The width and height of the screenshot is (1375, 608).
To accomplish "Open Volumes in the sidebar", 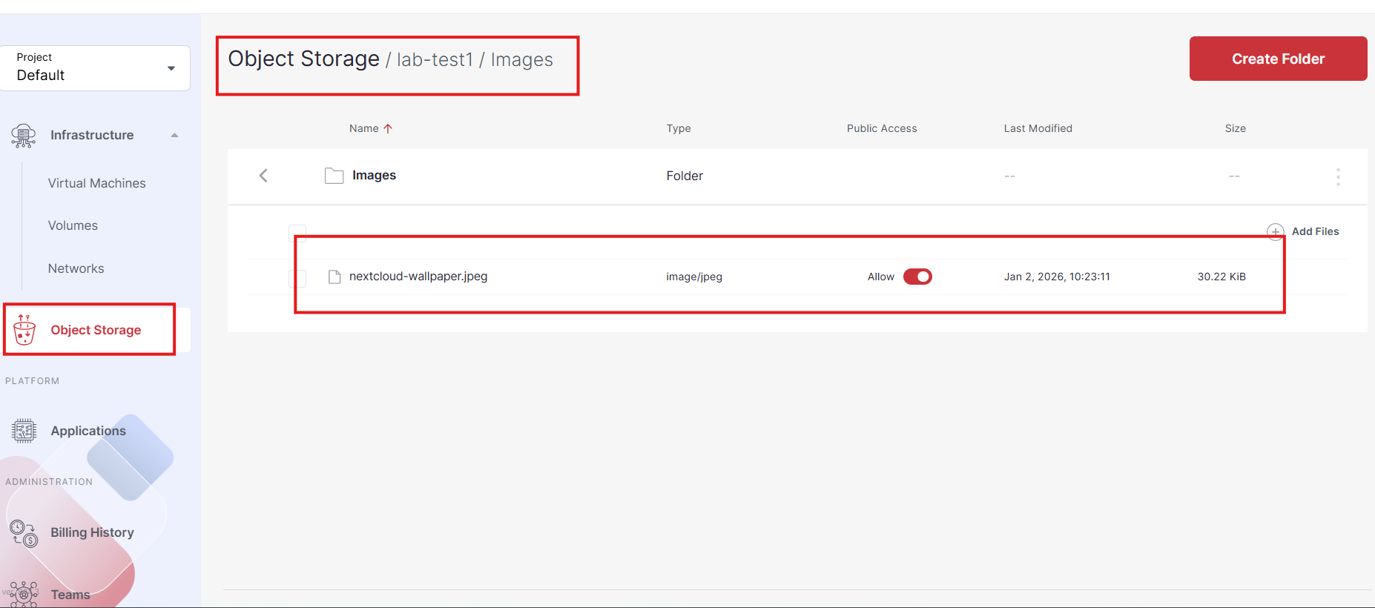I will (x=73, y=225).
